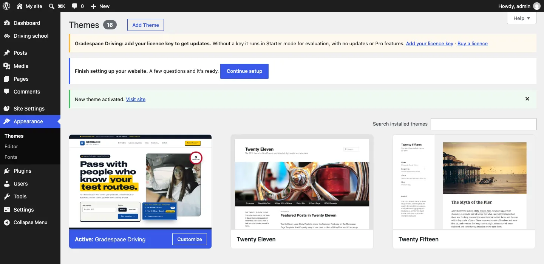Open Gradespace Driving theme screenshot

tap(140, 182)
